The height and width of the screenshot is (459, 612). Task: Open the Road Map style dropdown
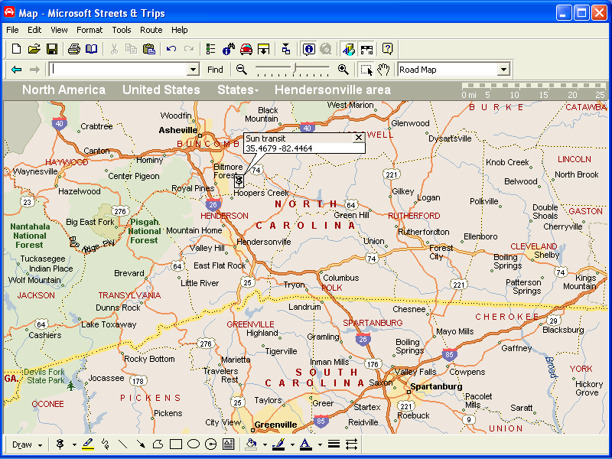pos(503,70)
